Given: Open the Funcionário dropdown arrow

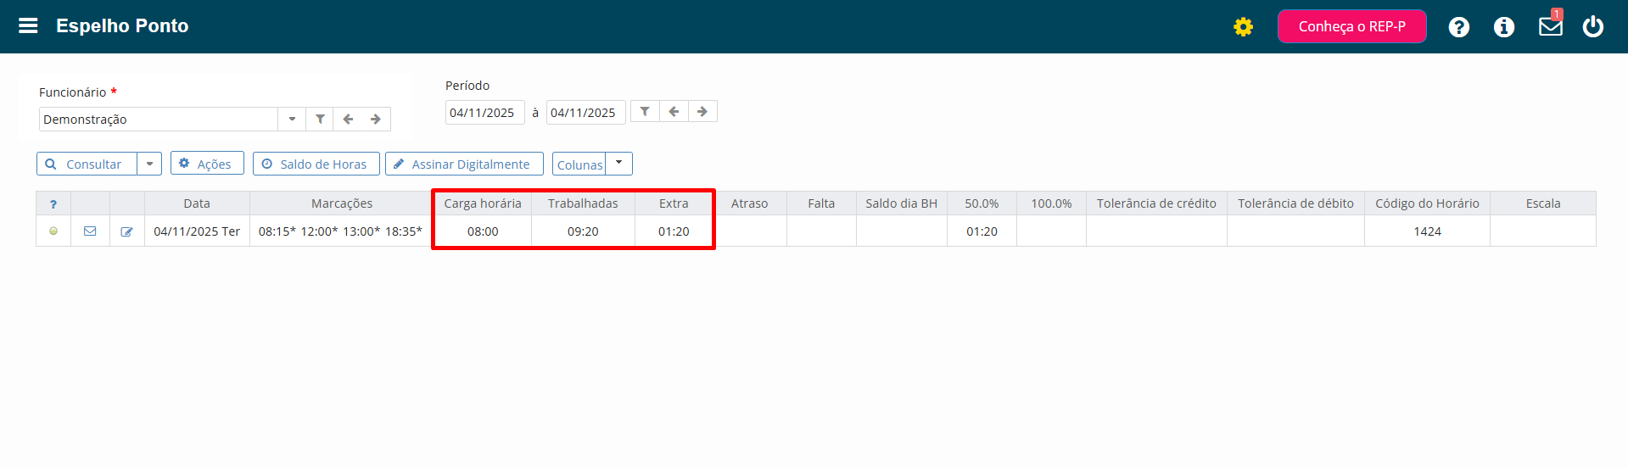Looking at the screenshot, I should 292,119.
